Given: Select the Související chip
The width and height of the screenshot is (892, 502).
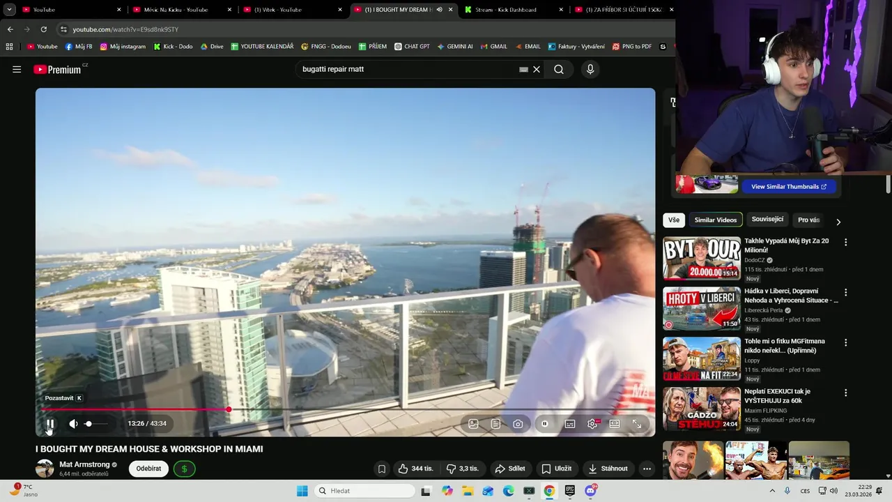Looking at the screenshot, I should 767,220.
